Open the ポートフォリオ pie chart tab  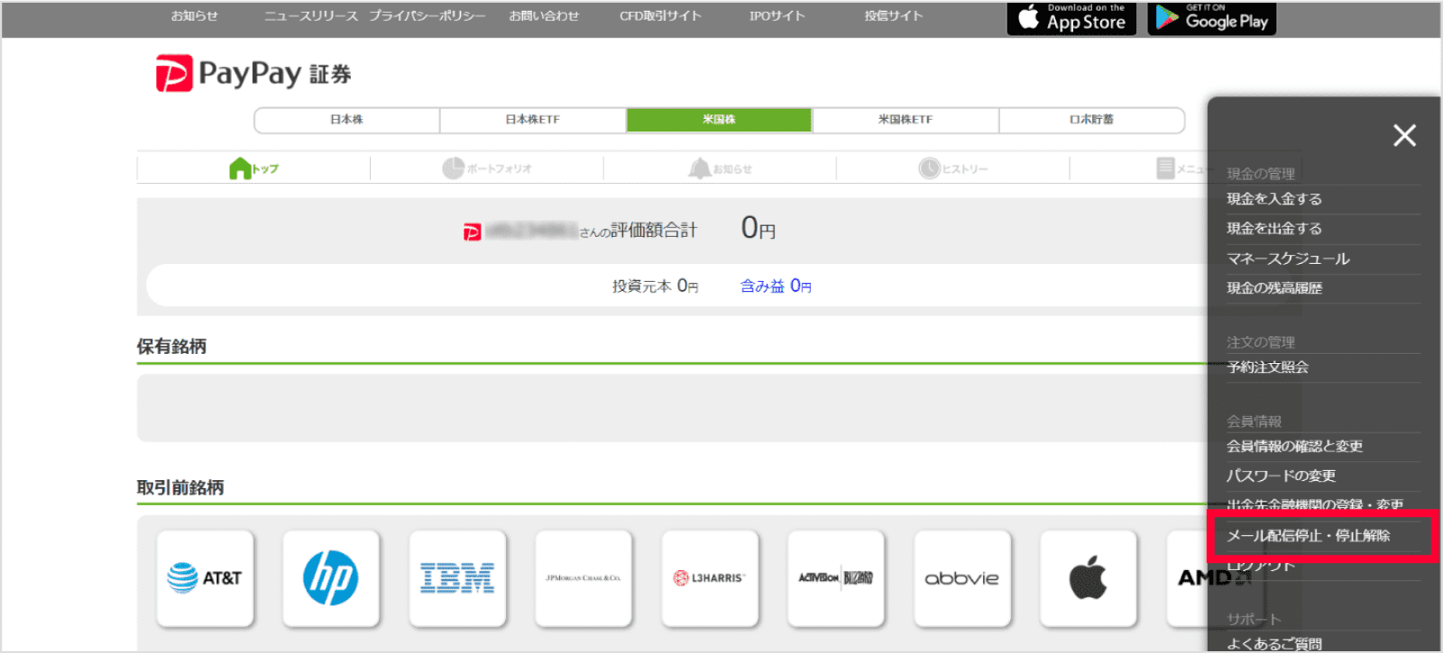[x=487, y=168]
